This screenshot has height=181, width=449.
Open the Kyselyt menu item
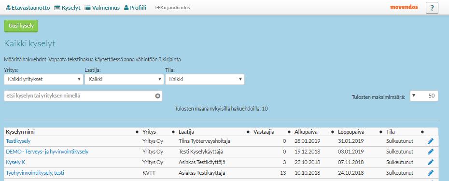pos(67,8)
